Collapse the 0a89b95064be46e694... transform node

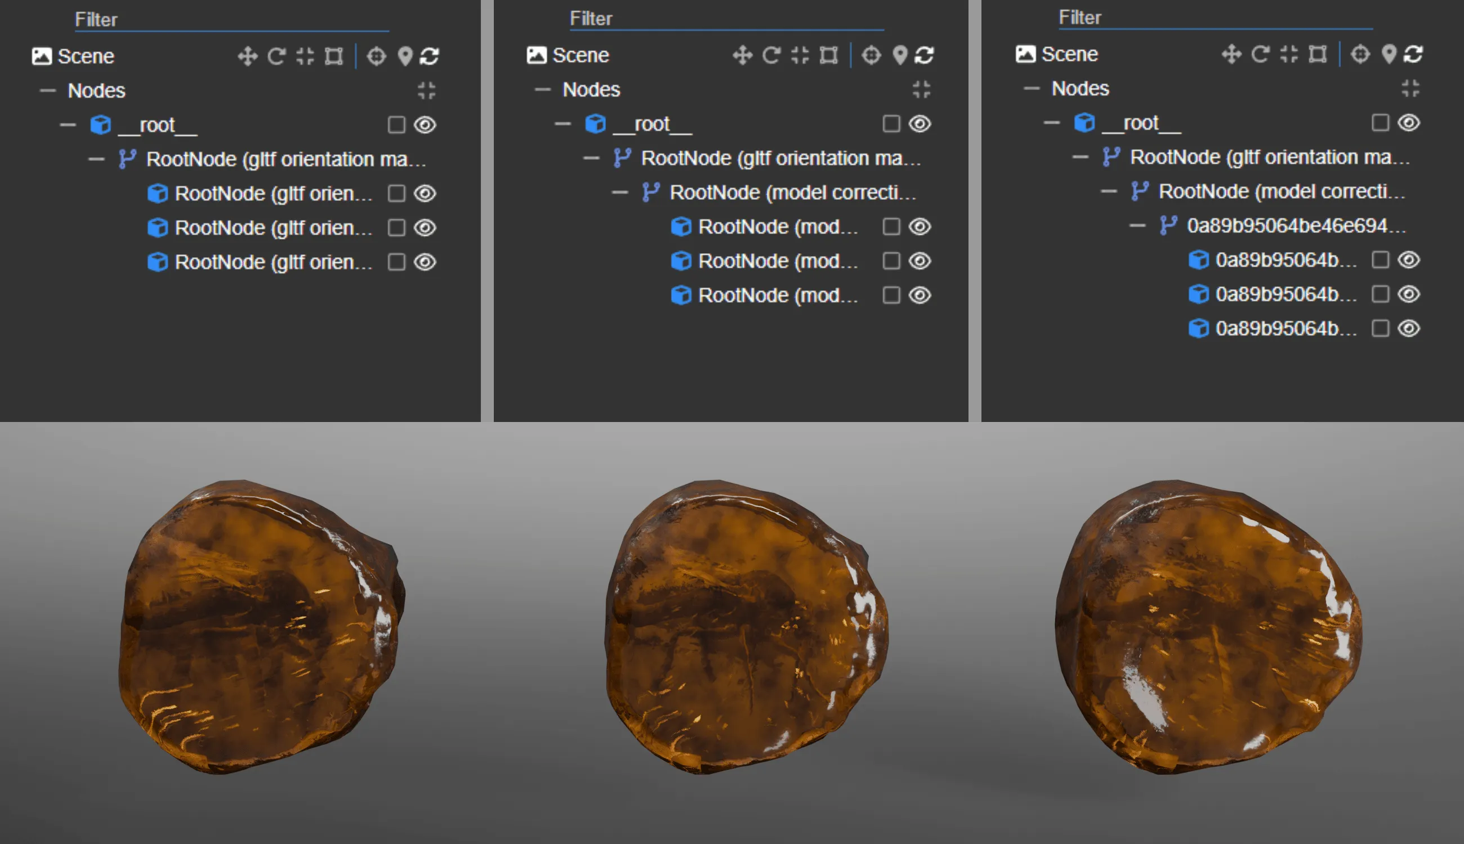1137,226
